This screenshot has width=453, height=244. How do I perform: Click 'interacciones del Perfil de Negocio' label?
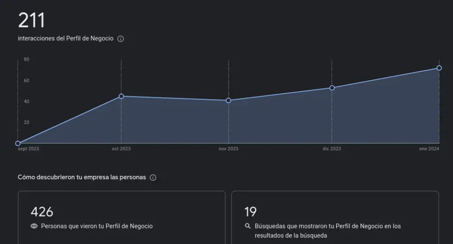[65, 38]
